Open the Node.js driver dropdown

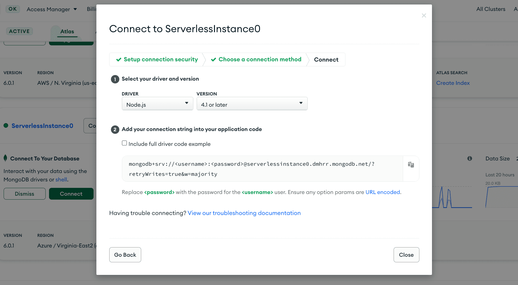[157, 104]
